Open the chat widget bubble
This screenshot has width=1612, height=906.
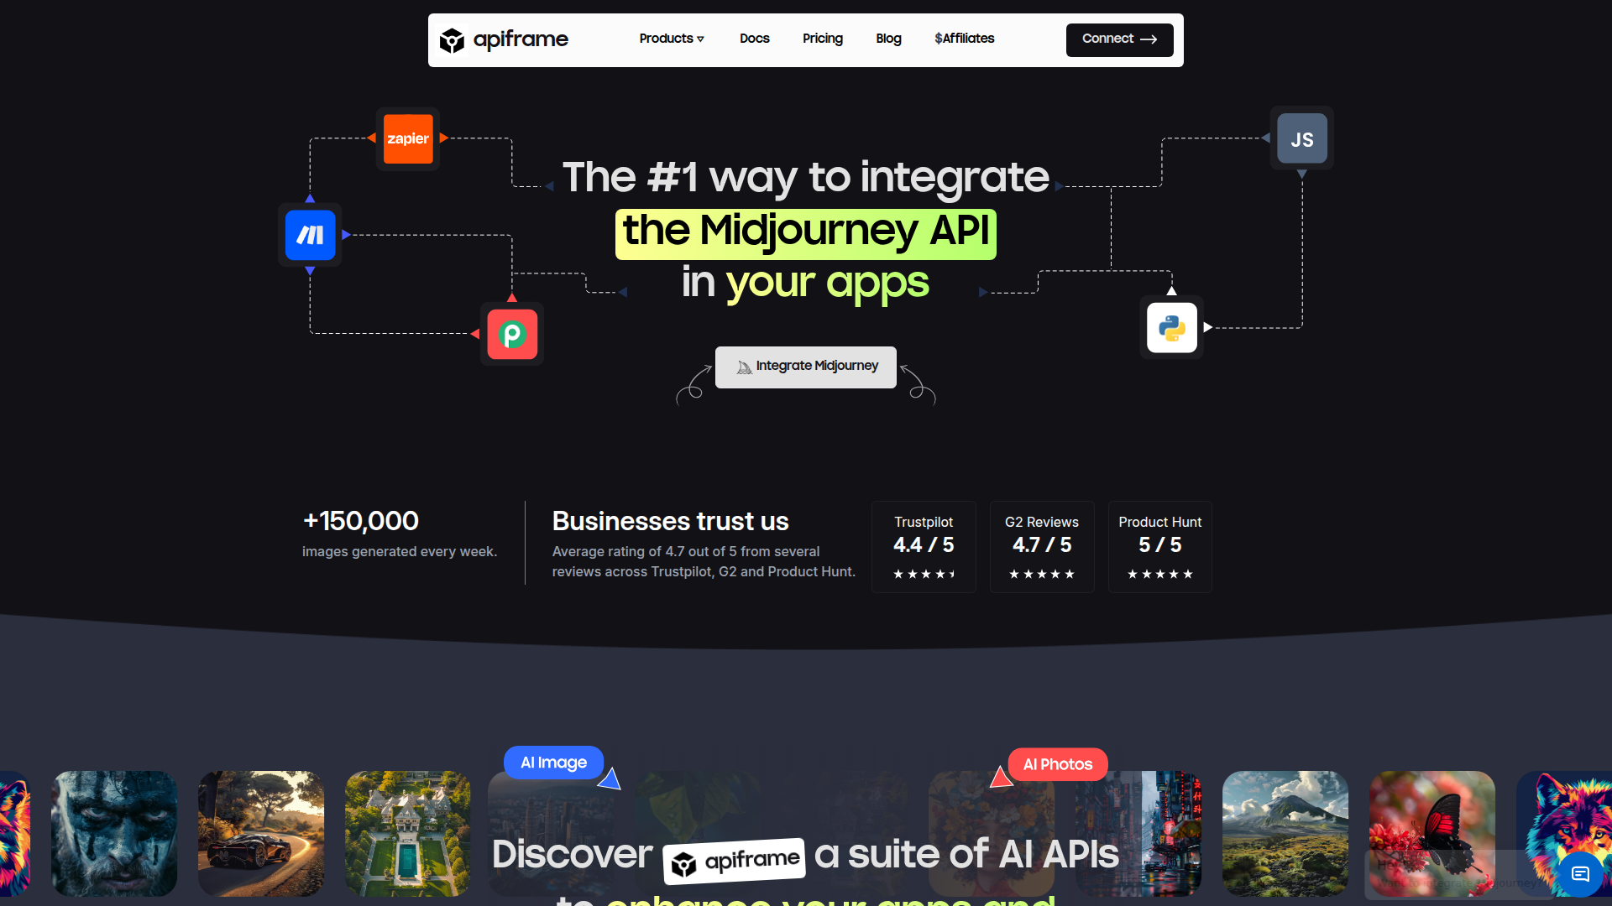coord(1582,873)
